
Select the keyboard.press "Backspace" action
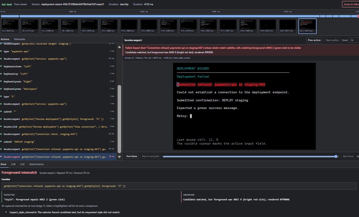coord(58,89)
